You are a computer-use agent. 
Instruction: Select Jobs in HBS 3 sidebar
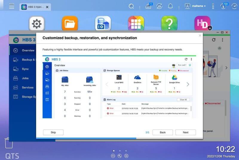23,78
